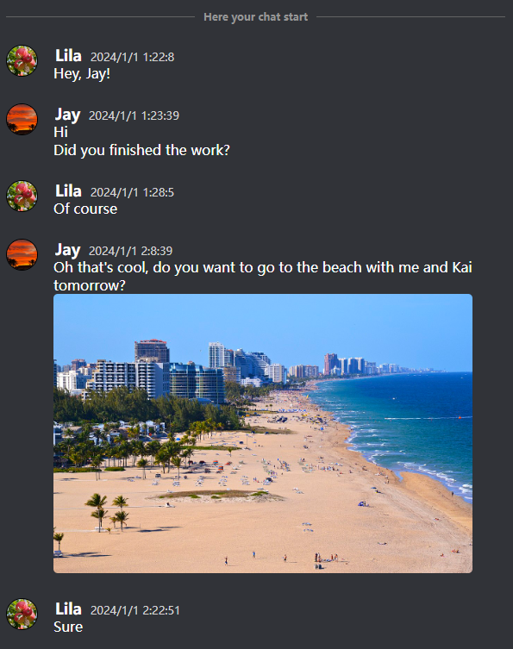Viewport: 513px width, 649px height.
Task: Click username Lila on the 1:22:8 message
Action: coord(68,56)
